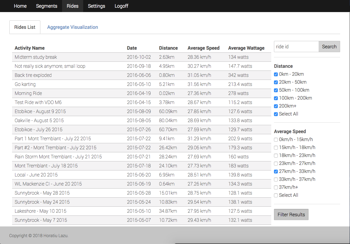This screenshot has width=350, height=244.
Task: Click the 30.27 km/h speed cell
Action: click(199, 66)
